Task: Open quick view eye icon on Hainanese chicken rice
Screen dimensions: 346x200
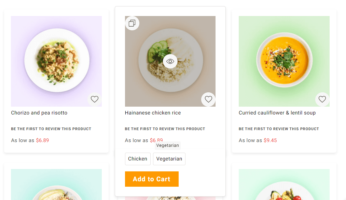Action: click(170, 61)
